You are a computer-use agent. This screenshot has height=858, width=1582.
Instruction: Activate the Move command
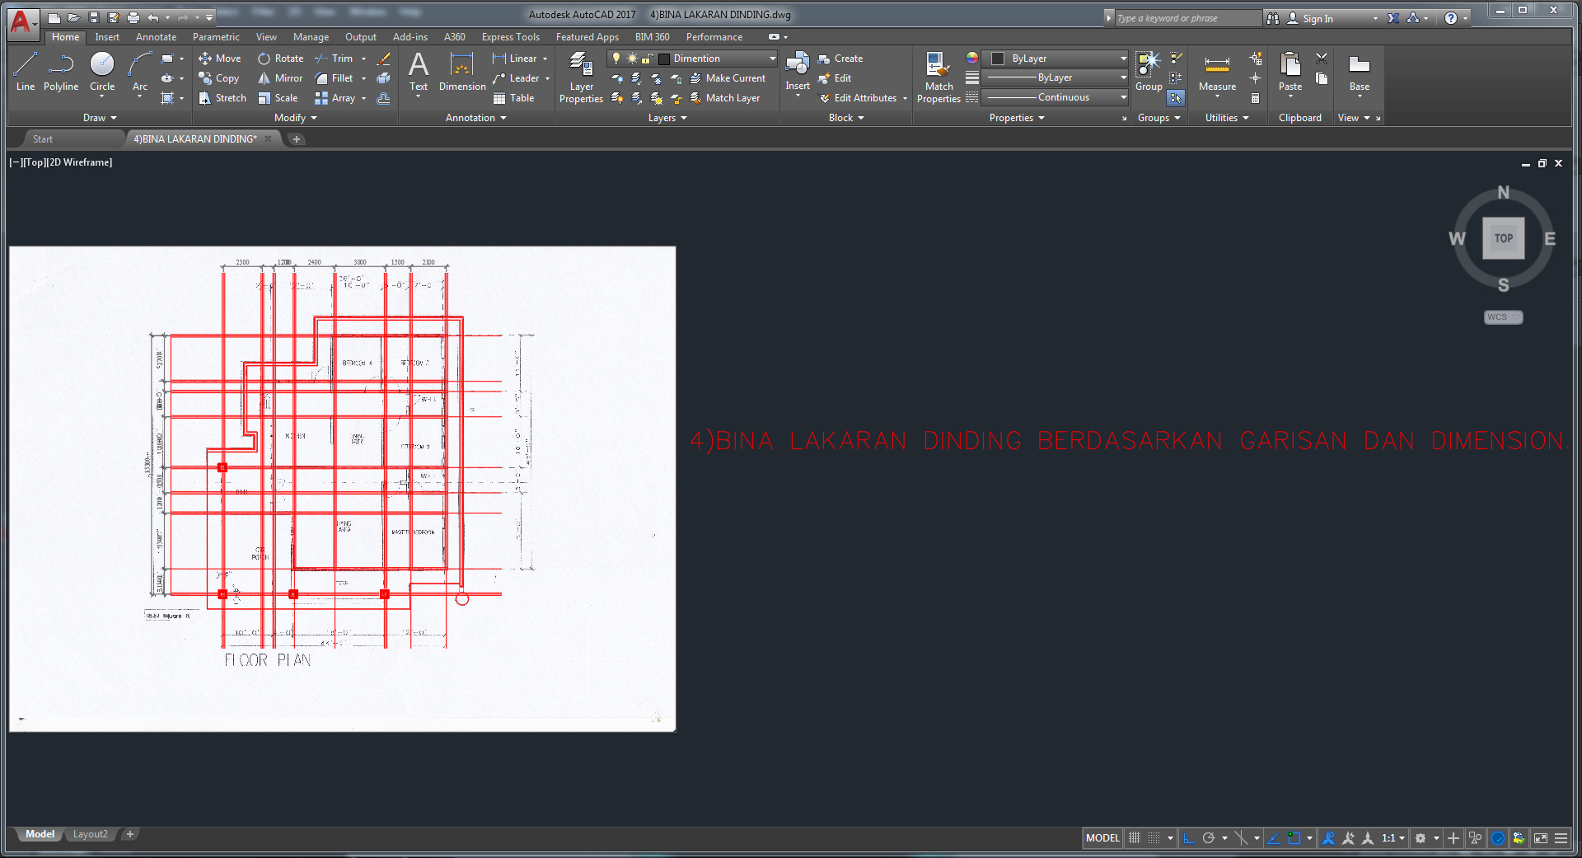point(220,59)
